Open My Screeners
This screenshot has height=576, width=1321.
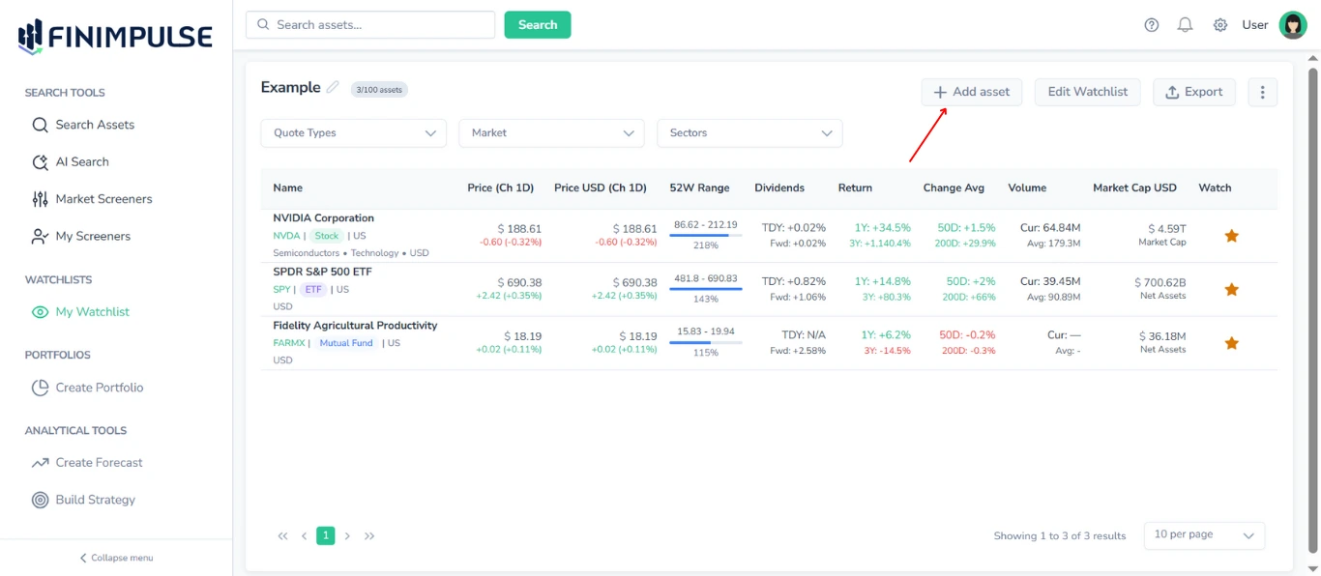coord(92,235)
